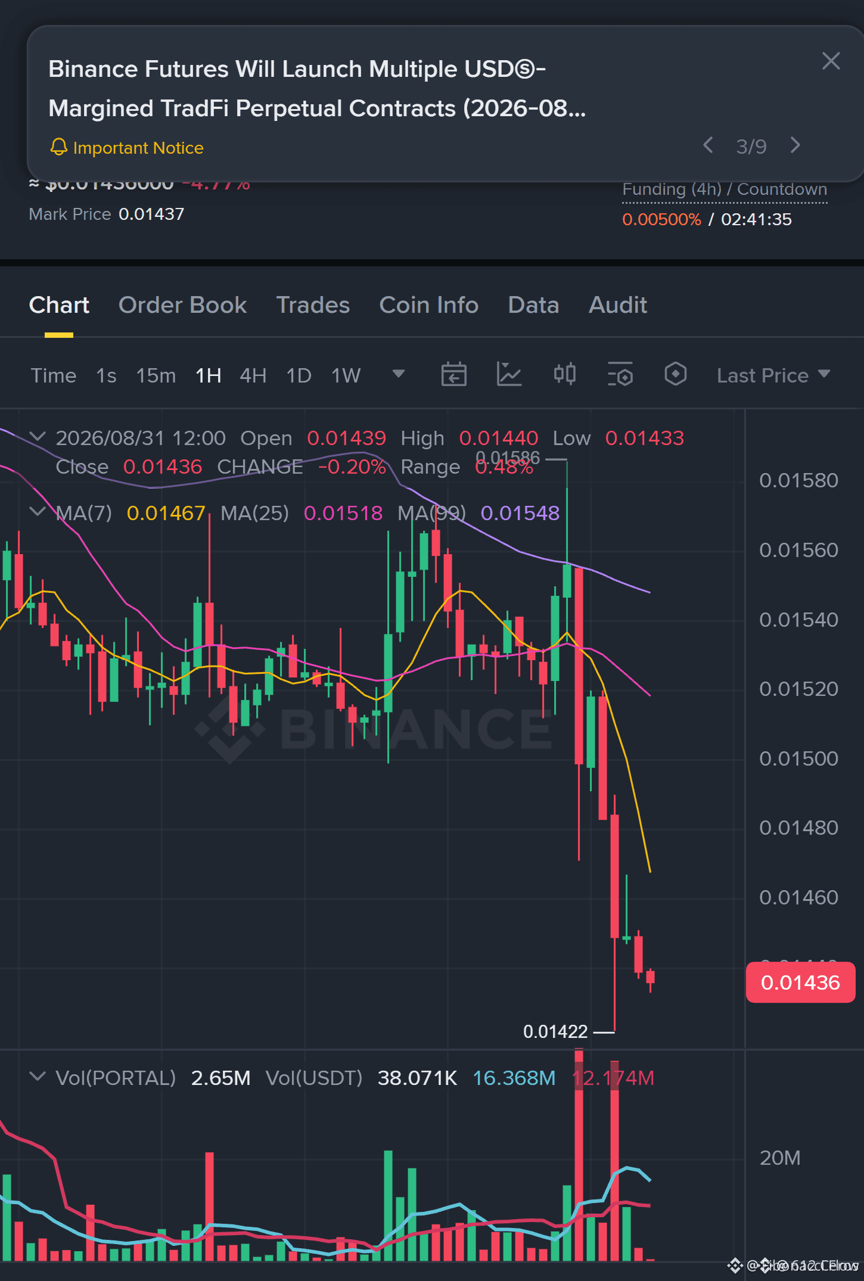This screenshot has width=864, height=1281.
Task: Open the Coin Info tab
Action: [x=429, y=305]
